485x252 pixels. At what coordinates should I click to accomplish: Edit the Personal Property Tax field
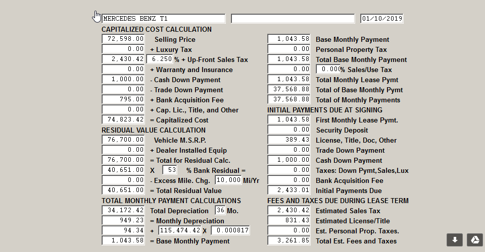[289, 49]
